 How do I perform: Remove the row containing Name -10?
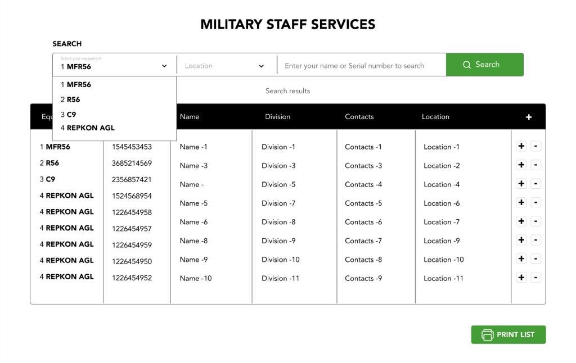[536, 278]
